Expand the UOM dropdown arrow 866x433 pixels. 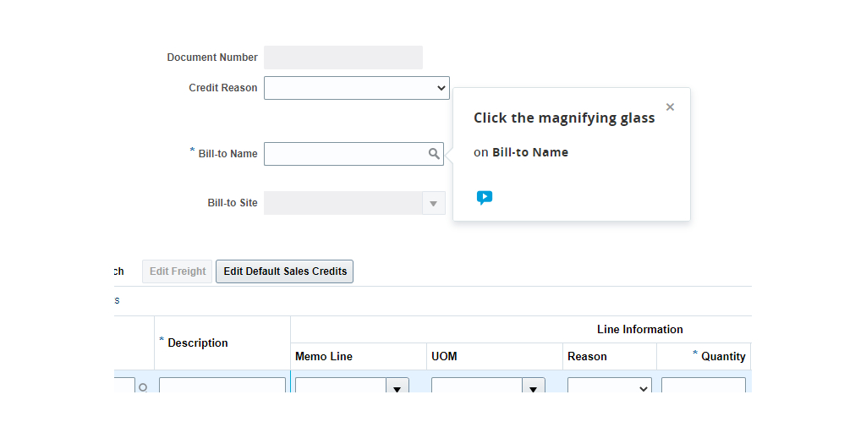click(x=534, y=386)
